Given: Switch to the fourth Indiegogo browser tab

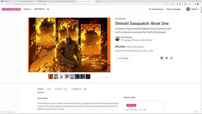Looking at the screenshot, I should [66, 1].
